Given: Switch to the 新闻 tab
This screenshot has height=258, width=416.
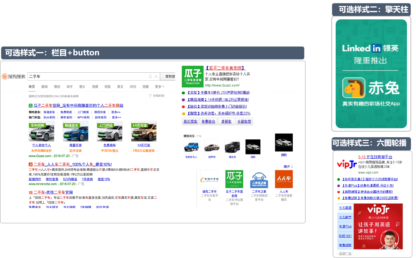Looking at the screenshot, I should click(x=44, y=87).
